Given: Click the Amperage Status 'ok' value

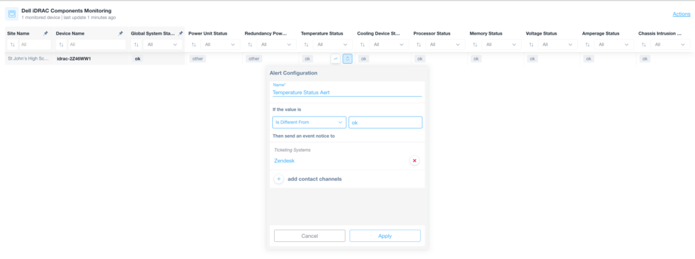Looking at the screenshot, I should click(x=588, y=58).
